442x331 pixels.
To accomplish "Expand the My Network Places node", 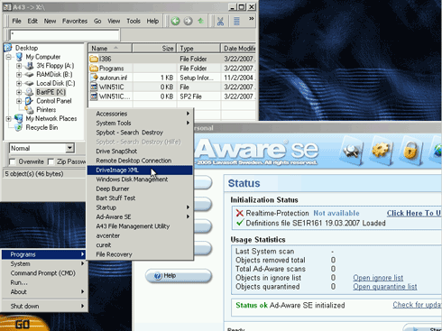I will [x=9, y=118].
